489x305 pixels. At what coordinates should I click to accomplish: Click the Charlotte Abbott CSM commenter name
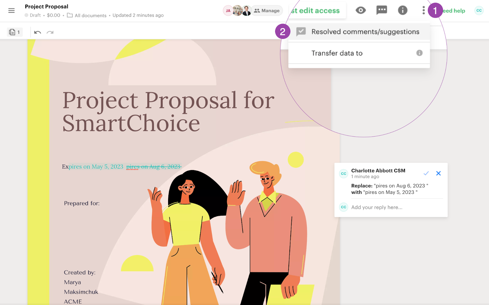click(x=378, y=171)
